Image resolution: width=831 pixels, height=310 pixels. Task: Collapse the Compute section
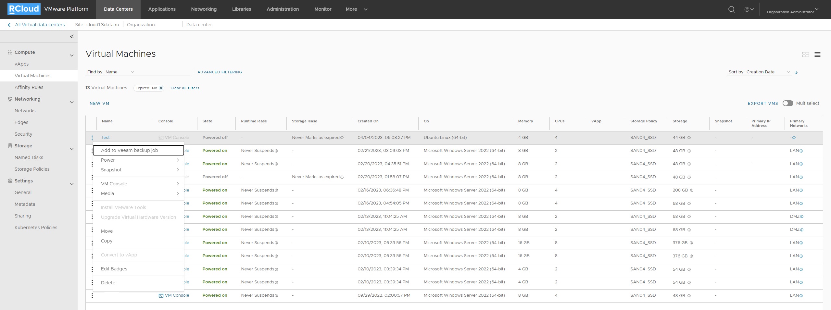click(72, 56)
